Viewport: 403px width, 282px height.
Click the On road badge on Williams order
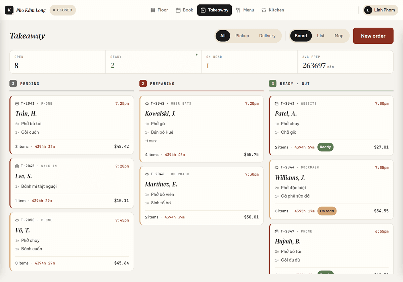327,211
